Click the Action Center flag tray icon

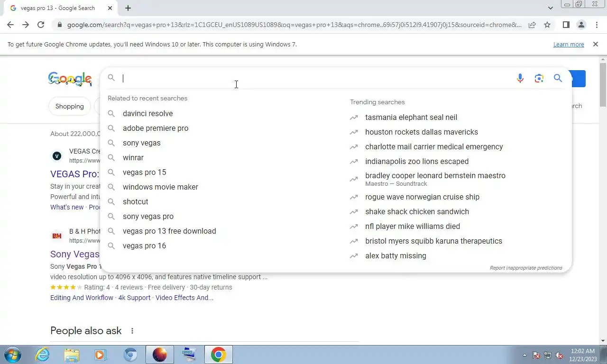click(536, 355)
